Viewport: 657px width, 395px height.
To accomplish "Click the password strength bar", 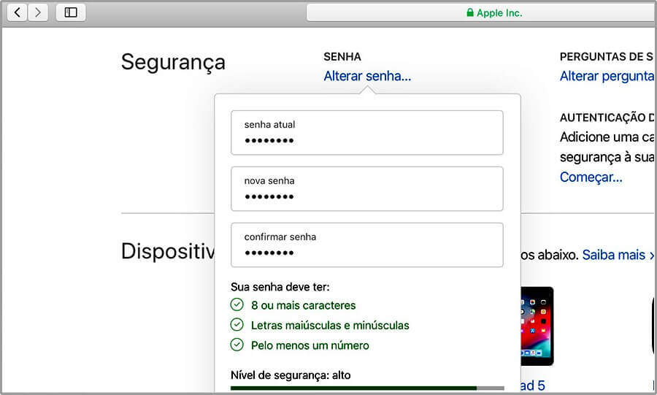I will 367,388.
